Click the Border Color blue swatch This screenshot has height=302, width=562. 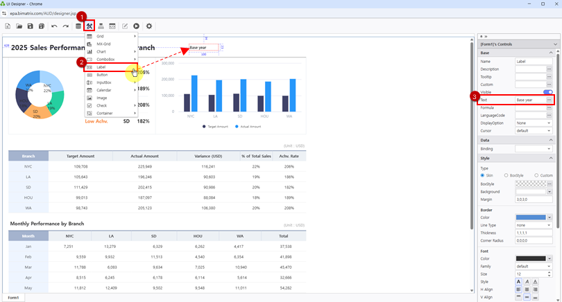(530, 217)
